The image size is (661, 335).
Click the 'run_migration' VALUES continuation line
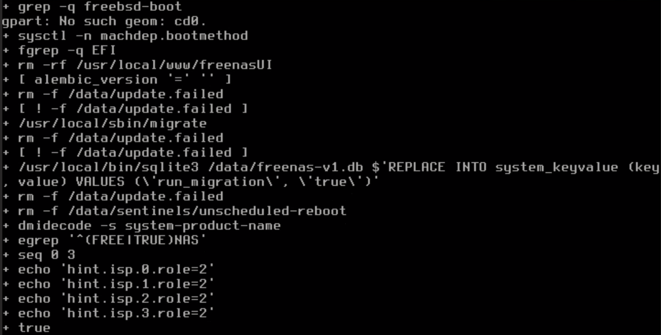point(190,182)
